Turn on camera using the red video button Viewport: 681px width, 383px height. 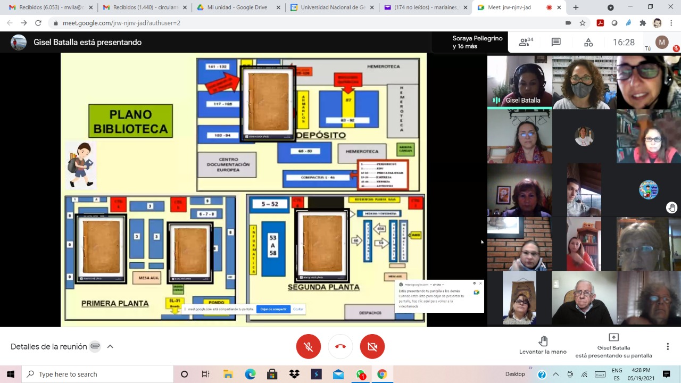tap(372, 346)
